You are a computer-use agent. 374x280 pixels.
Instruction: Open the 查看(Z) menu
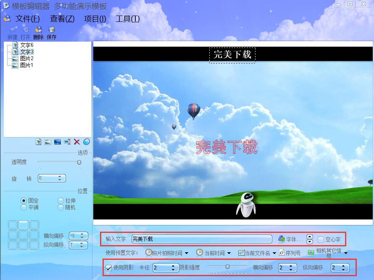click(x=62, y=18)
